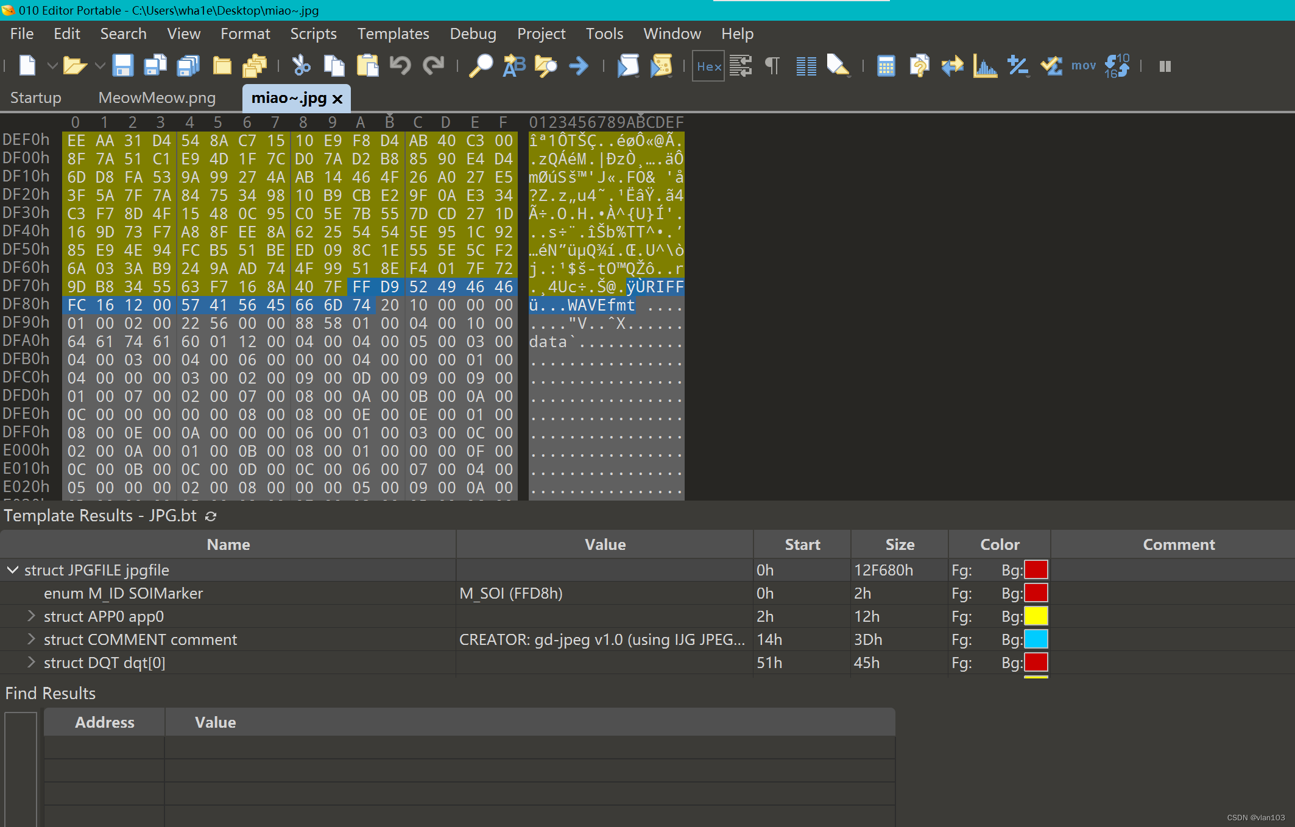
Task: Switch to the Startup tab
Action: coord(35,97)
